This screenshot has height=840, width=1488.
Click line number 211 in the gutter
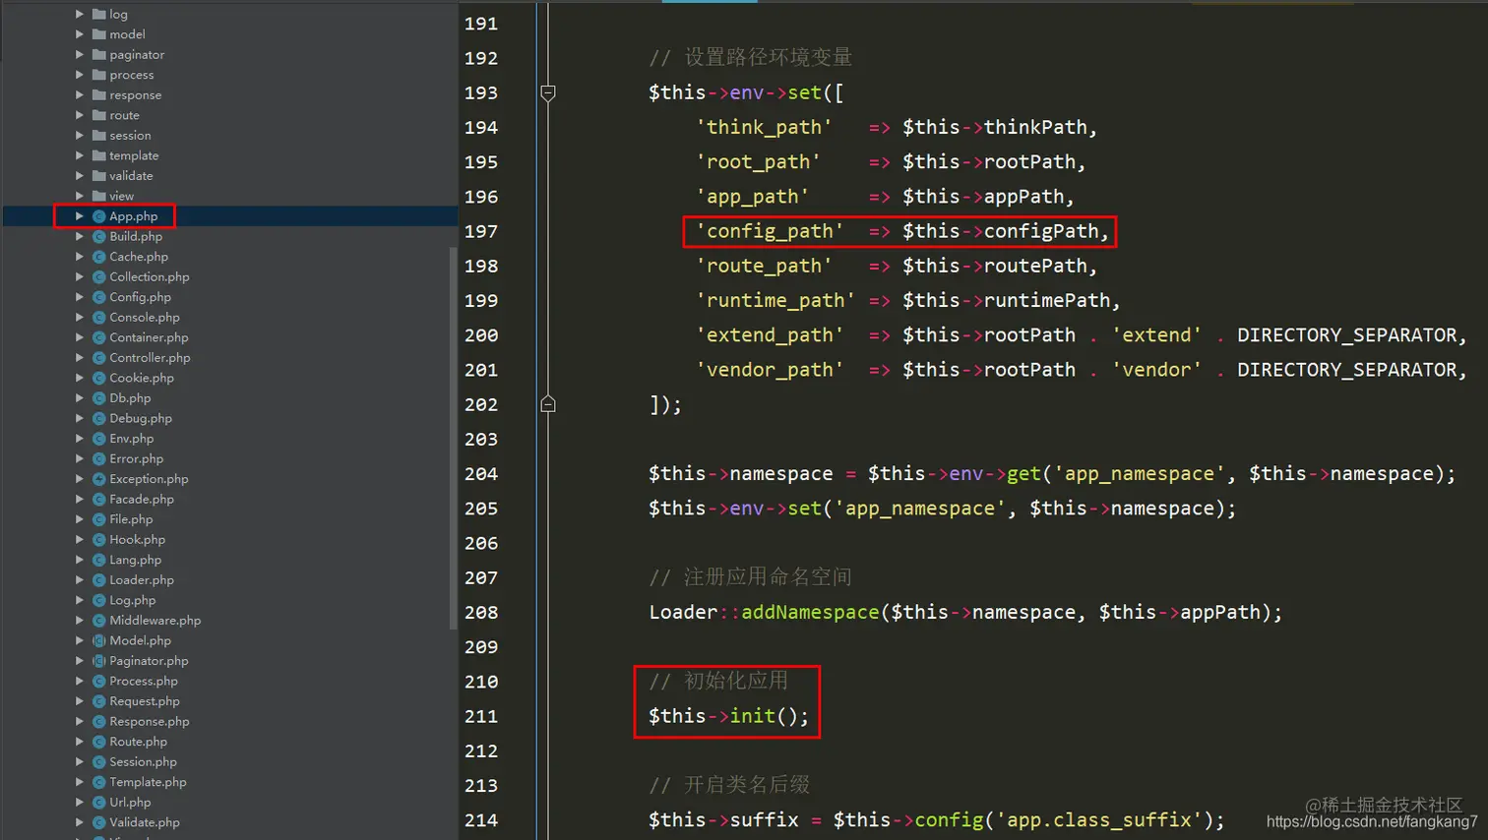tap(481, 716)
